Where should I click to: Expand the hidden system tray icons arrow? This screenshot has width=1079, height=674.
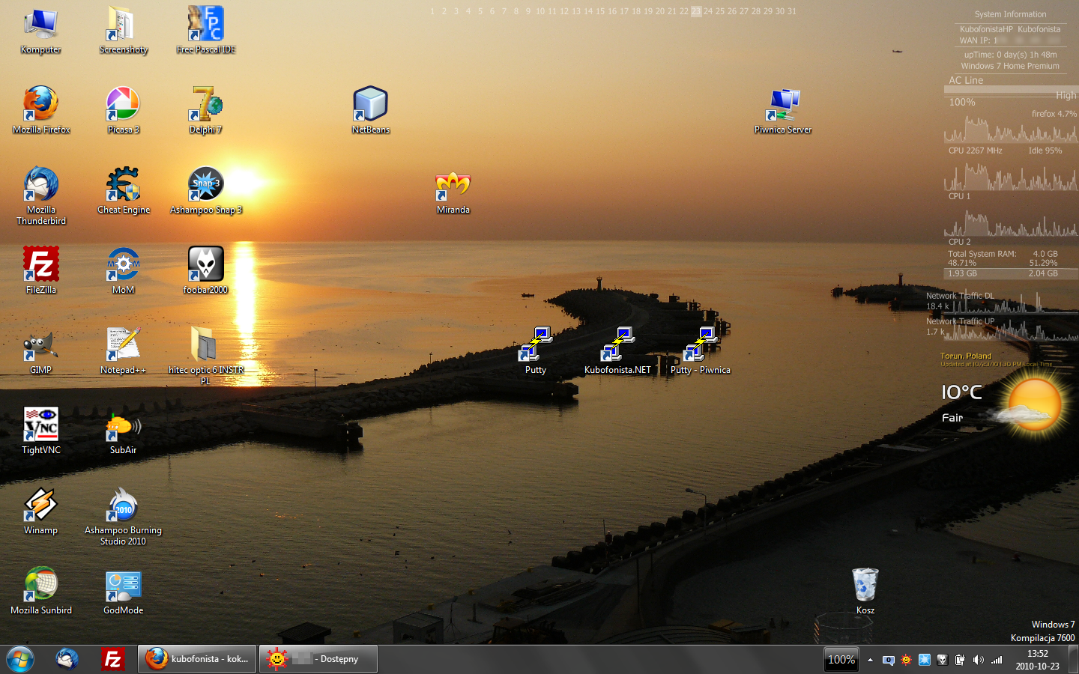[870, 660]
